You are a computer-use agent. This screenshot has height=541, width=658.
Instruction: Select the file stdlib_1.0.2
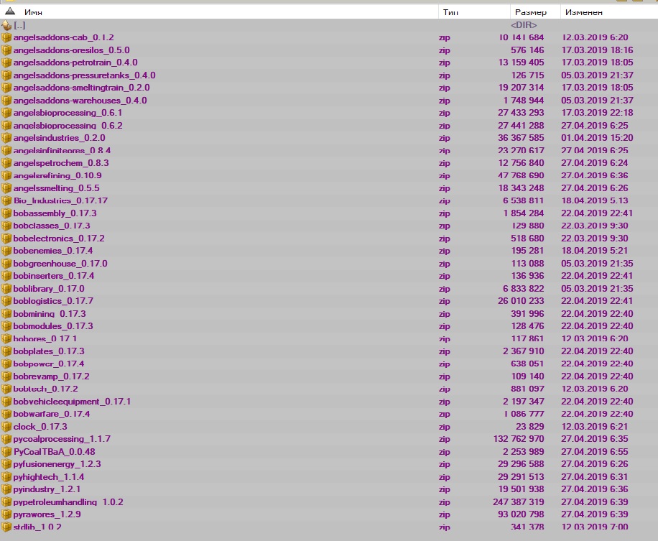click(37, 527)
